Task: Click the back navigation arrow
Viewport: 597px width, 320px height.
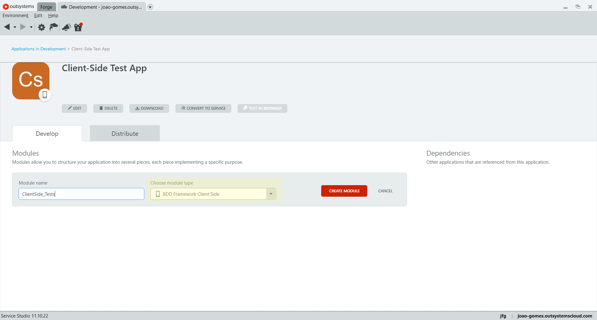Action: coord(7,27)
